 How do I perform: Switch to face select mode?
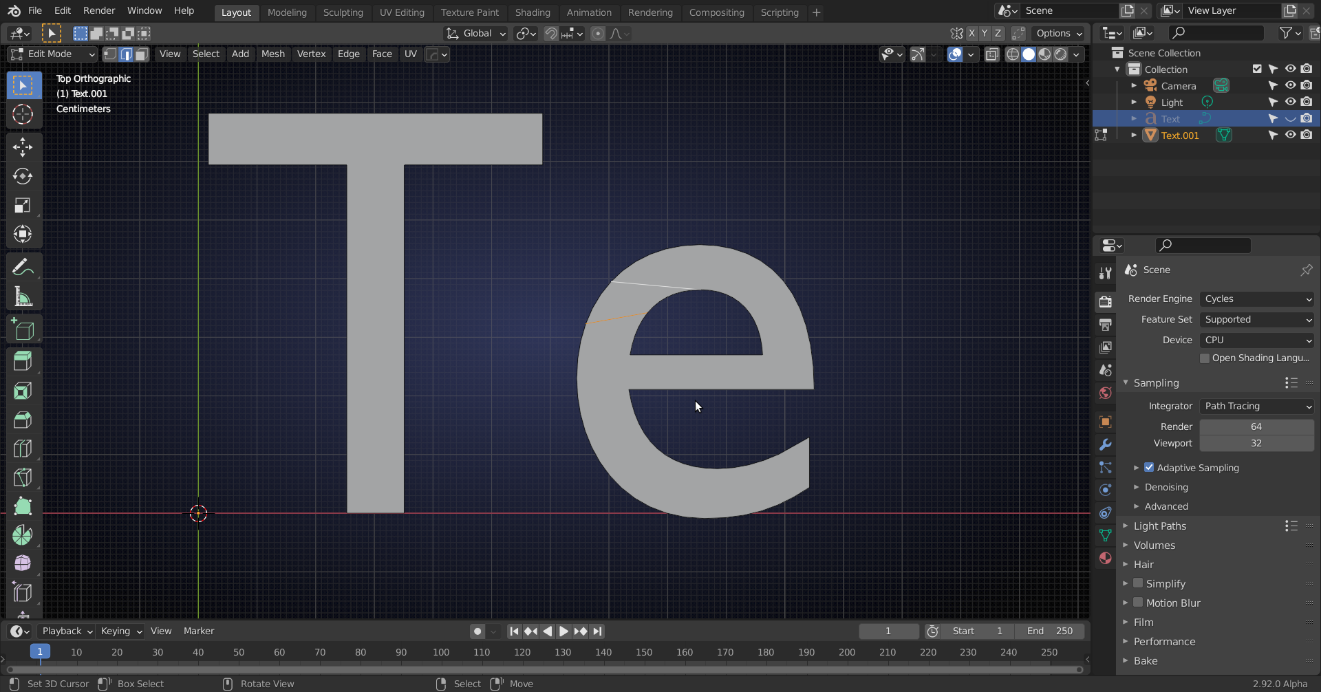coord(142,54)
